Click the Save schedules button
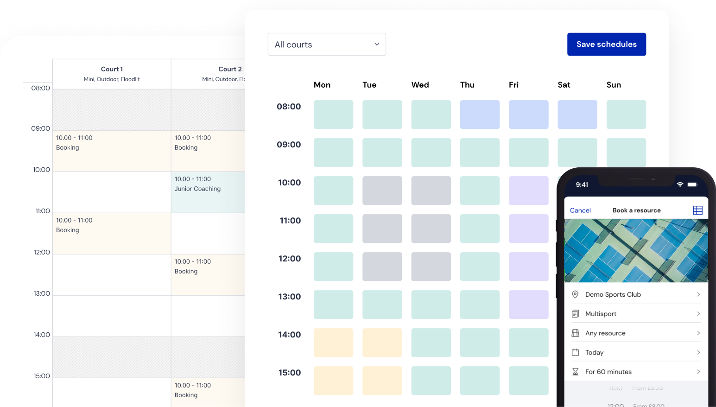The image size is (716, 407). tap(607, 45)
